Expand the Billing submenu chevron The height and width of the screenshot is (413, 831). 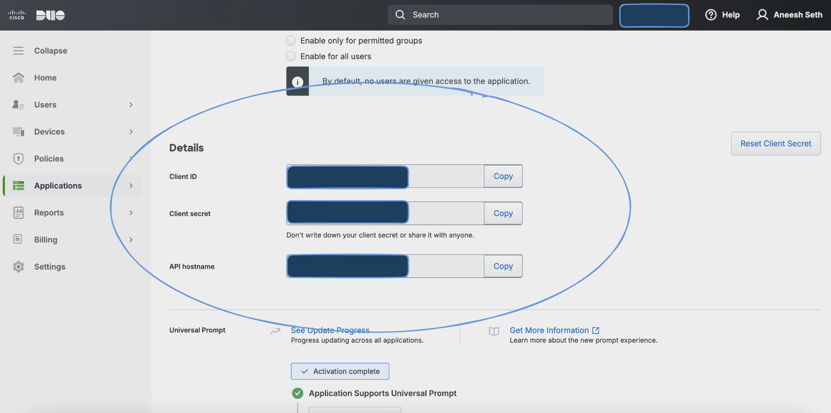[131, 240]
